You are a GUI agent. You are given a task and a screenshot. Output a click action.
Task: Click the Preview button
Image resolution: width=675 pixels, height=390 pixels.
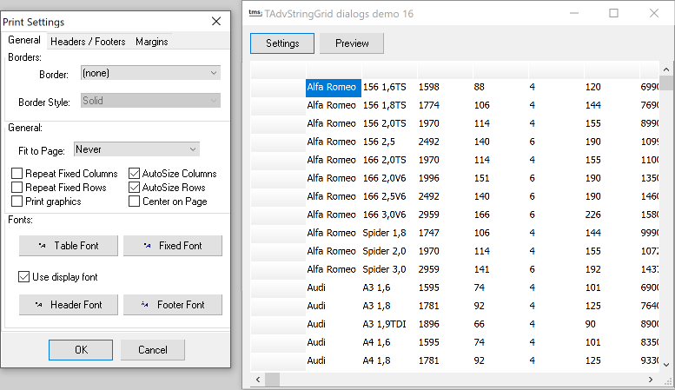352,43
